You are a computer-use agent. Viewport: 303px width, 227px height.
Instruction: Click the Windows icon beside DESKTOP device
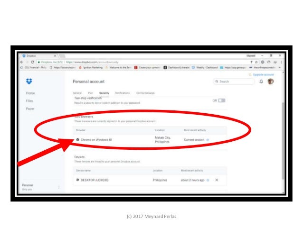coord(78,180)
